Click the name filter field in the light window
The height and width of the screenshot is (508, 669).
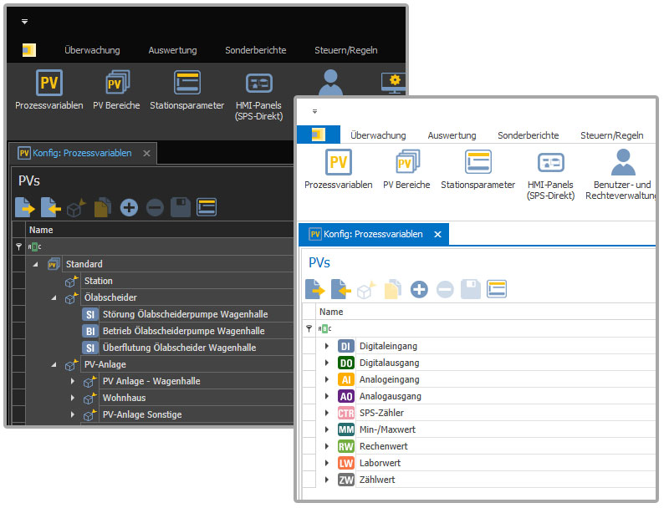(x=485, y=328)
